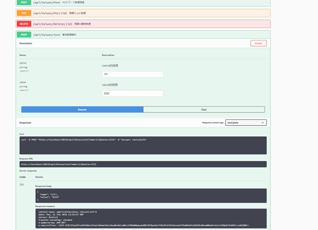Collapse the /api/Values/test endpoint path
Image resolution: width=318 pixels, height=230 pixels.
point(47,35)
